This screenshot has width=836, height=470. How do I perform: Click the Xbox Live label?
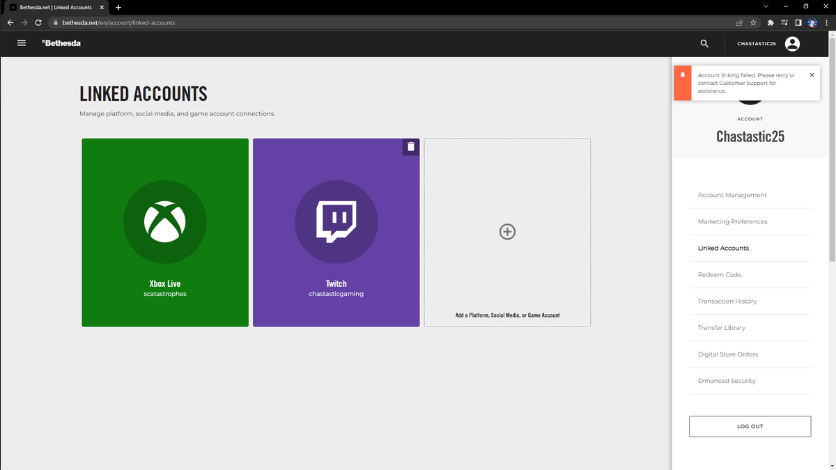[165, 283]
